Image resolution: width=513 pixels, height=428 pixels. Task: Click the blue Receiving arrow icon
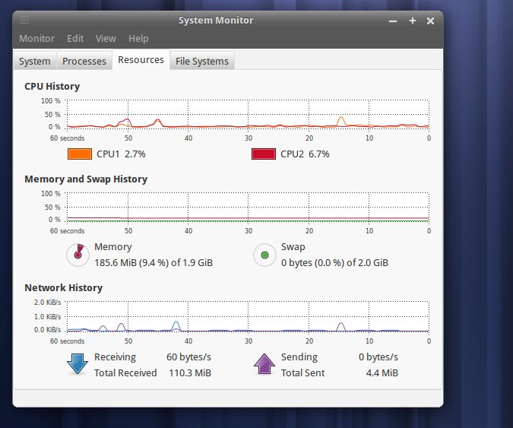[78, 364]
